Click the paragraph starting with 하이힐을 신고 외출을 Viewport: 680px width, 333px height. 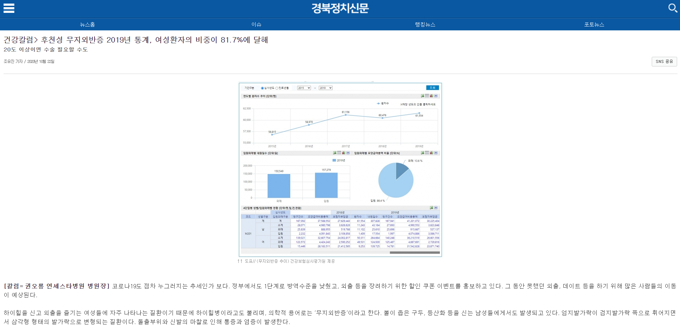click(340, 317)
